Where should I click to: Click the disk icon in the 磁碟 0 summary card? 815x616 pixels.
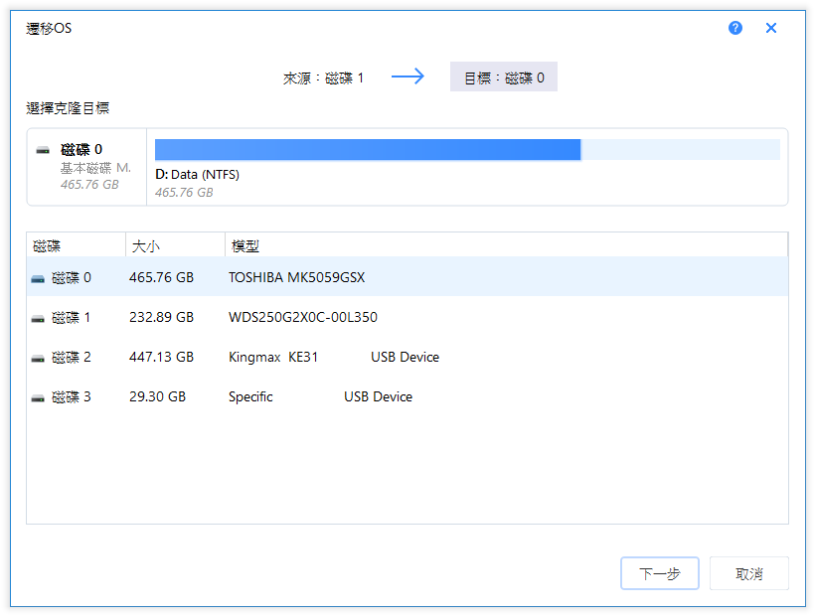pos(43,151)
